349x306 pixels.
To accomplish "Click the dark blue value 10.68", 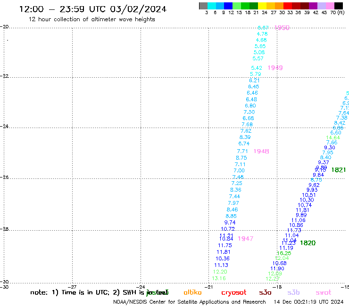I will [280, 263].
